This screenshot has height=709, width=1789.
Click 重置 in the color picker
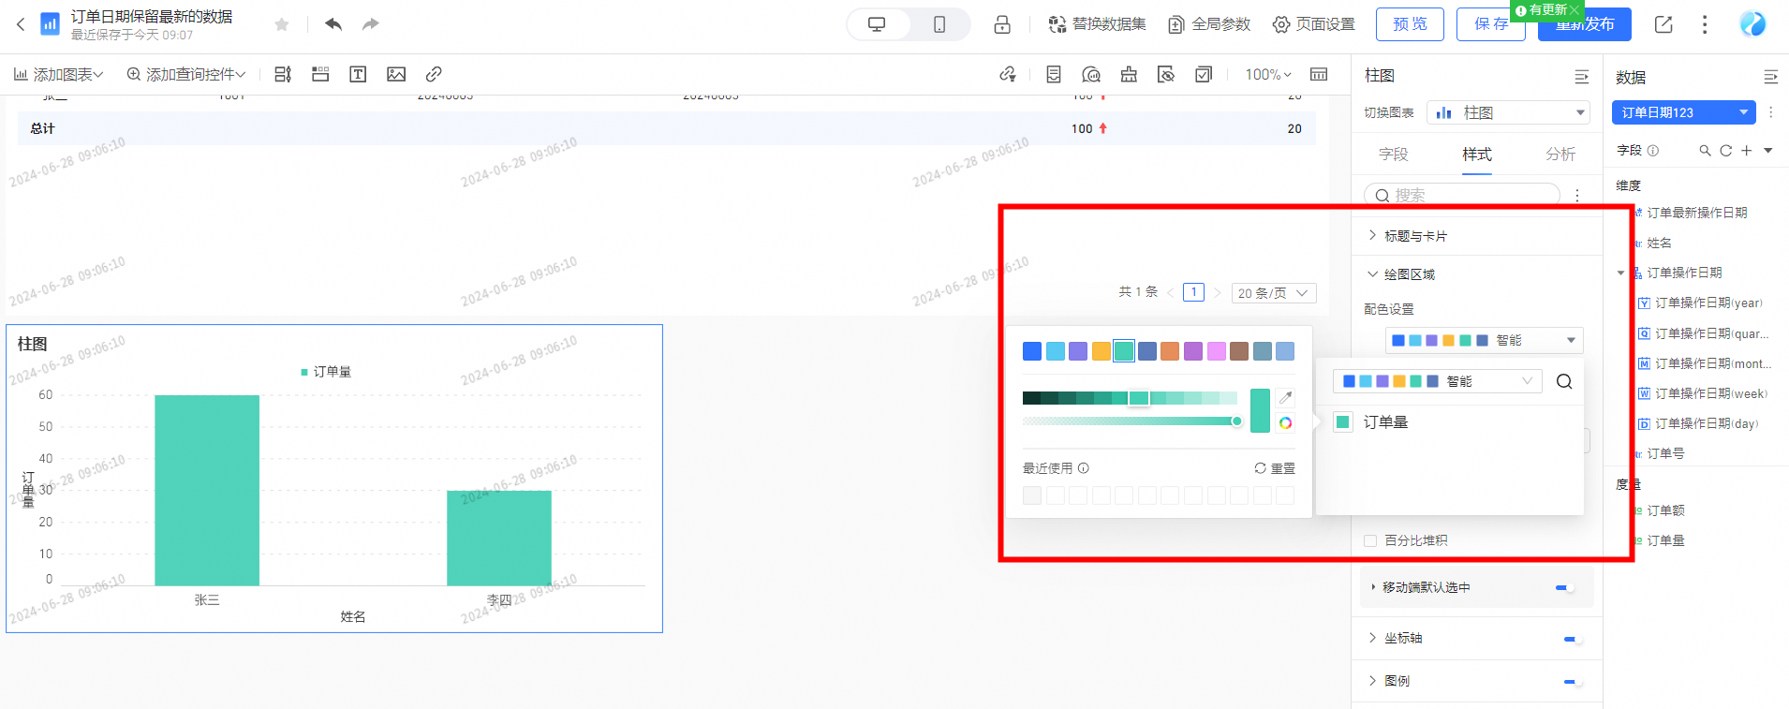[1275, 468]
